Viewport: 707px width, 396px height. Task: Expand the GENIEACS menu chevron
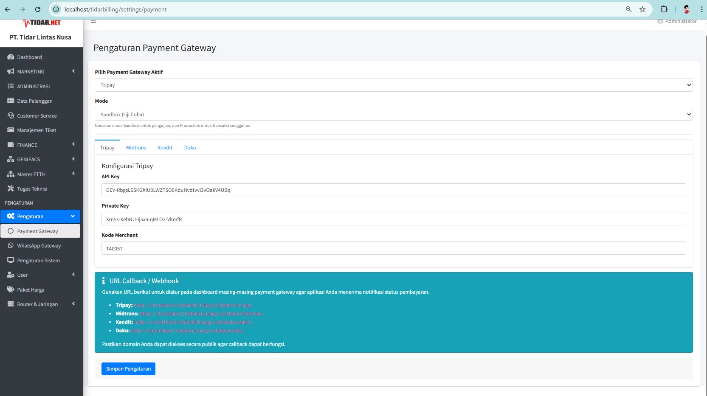pyautogui.click(x=73, y=159)
